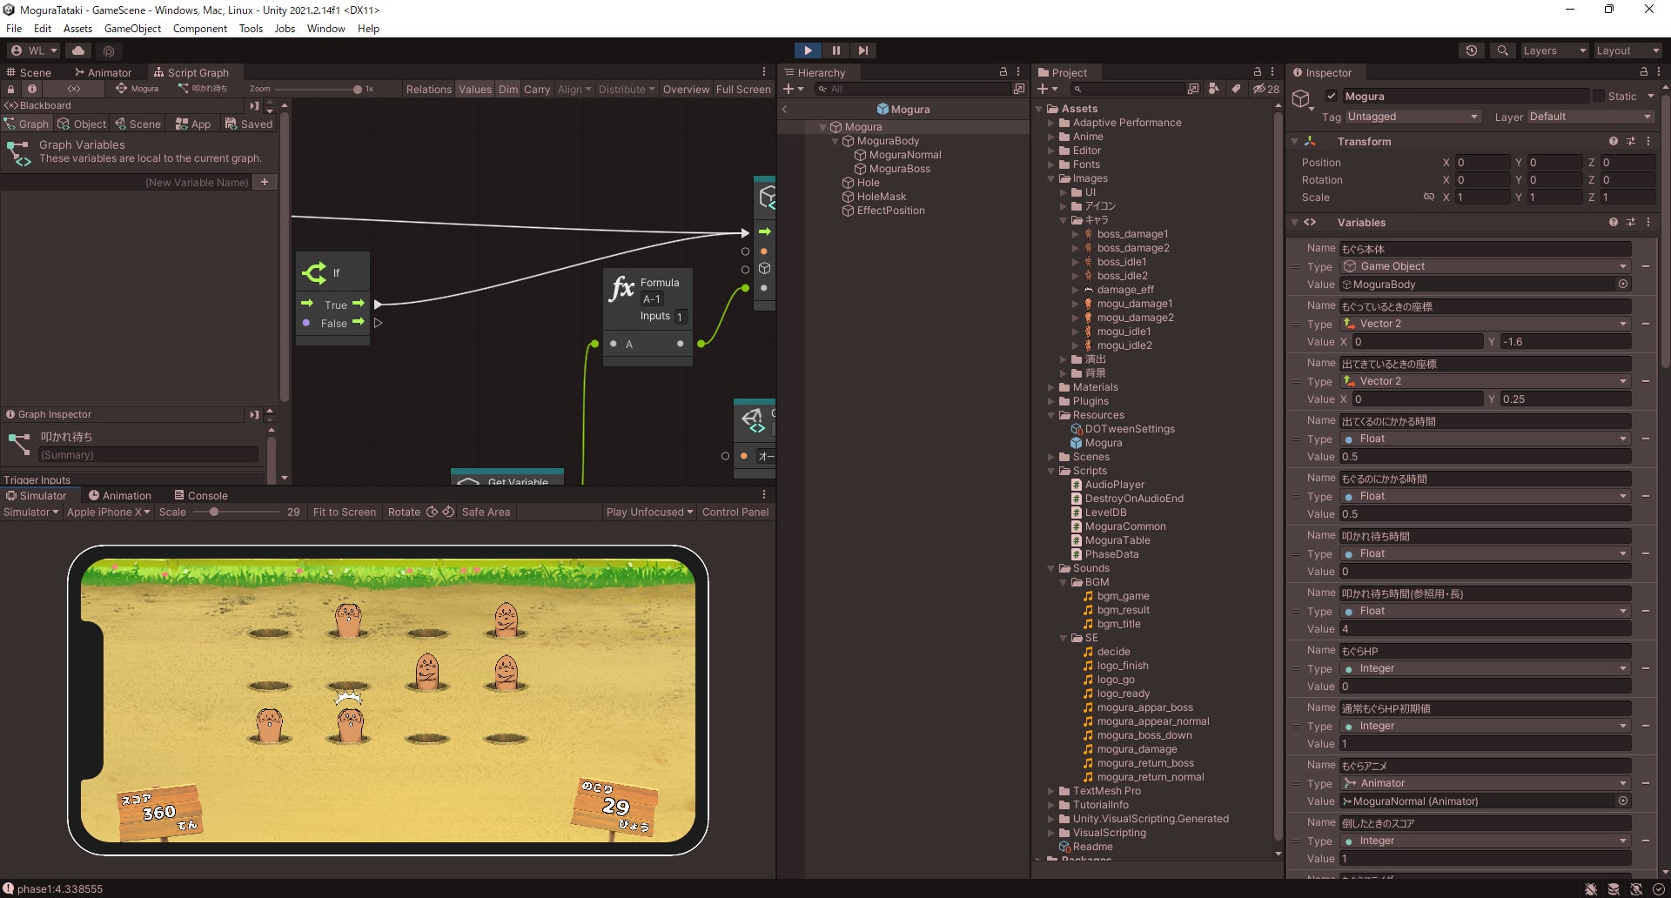Toggle the Dim option
This screenshot has width=1671, height=898.
tap(508, 89)
